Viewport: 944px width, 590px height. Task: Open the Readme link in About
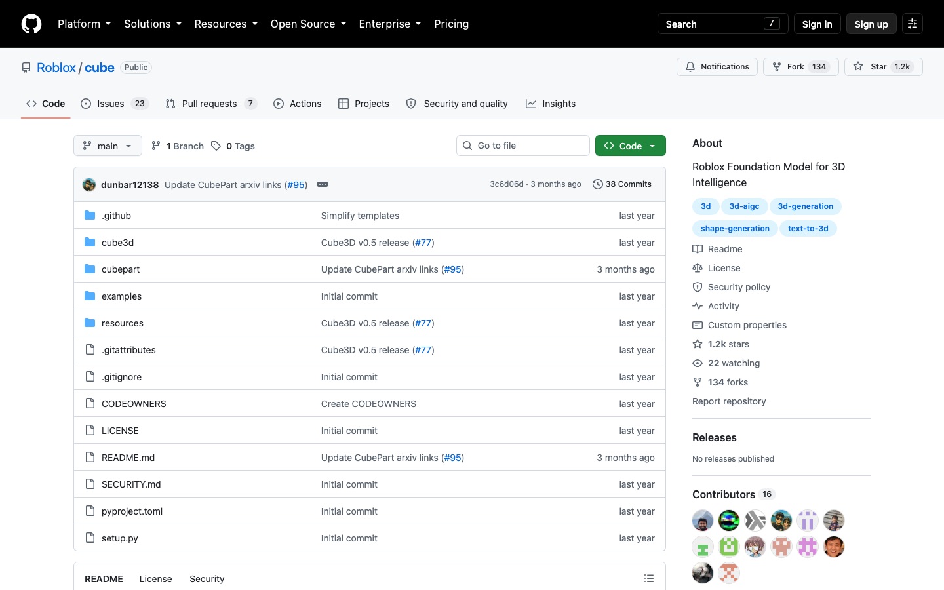click(718, 249)
